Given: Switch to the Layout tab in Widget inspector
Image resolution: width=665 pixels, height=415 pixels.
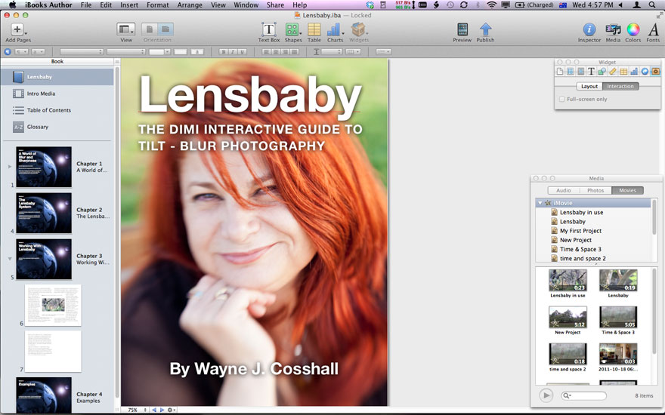Looking at the screenshot, I should (589, 86).
